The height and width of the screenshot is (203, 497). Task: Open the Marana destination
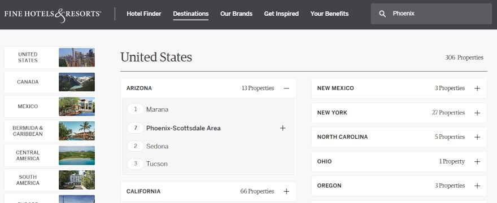click(157, 109)
